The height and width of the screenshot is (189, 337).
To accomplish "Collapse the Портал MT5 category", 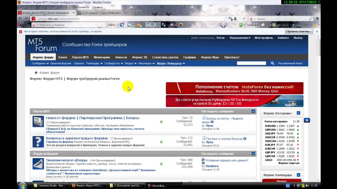I will [253, 111].
